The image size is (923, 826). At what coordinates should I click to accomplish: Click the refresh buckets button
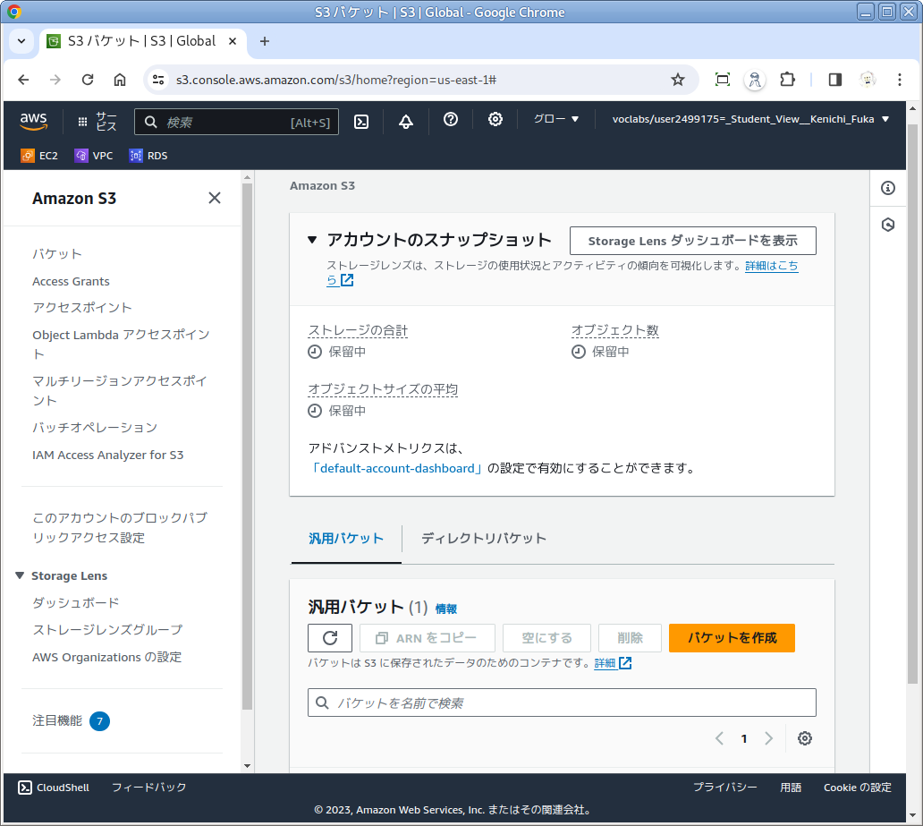click(x=330, y=638)
